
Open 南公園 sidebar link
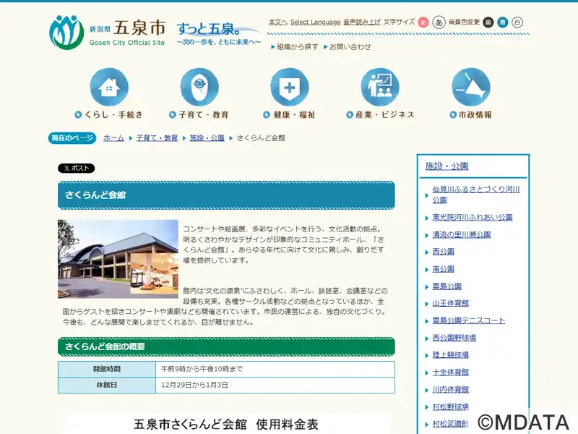click(x=443, y=269)
